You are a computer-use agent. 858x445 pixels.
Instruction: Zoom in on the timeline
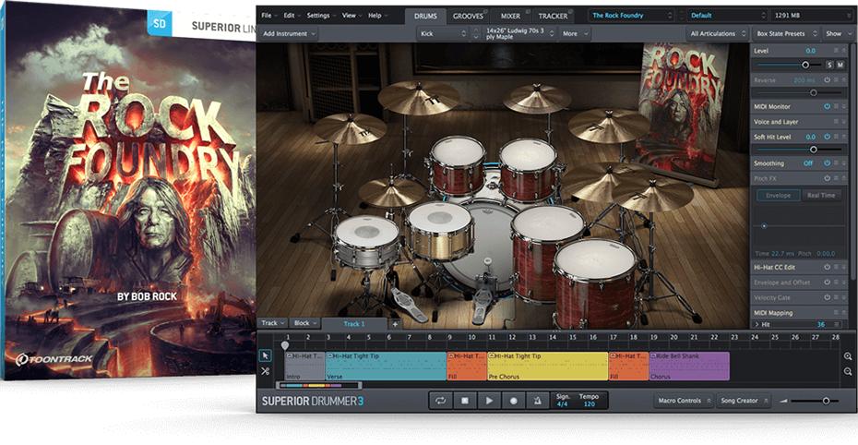848,355
